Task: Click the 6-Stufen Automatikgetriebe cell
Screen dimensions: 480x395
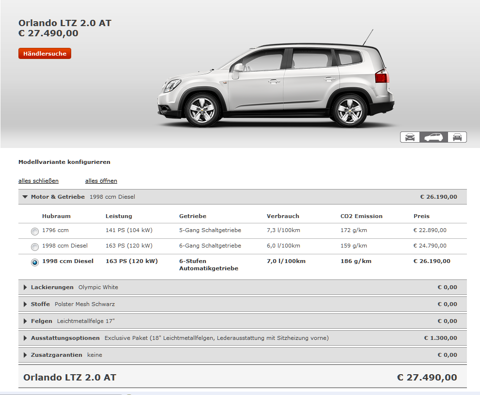Action: (208, 264)
